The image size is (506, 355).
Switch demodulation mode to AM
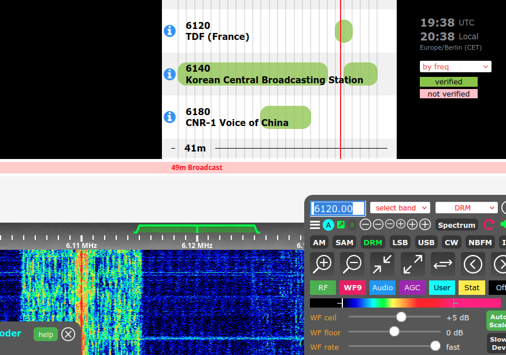tap(319, 243)
